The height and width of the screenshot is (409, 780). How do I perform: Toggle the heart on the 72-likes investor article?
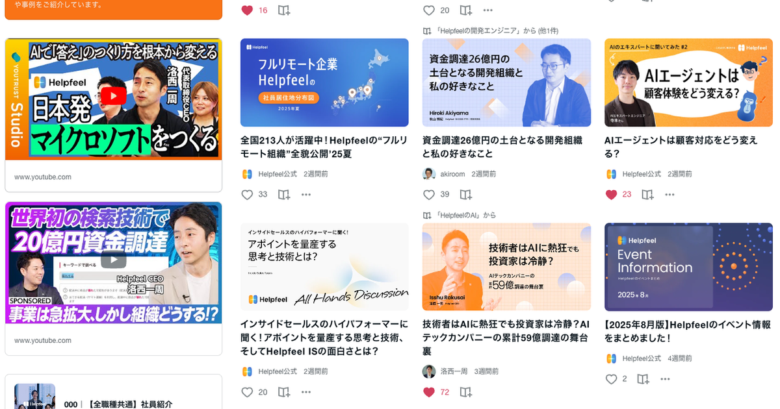(x=429, y=392)
